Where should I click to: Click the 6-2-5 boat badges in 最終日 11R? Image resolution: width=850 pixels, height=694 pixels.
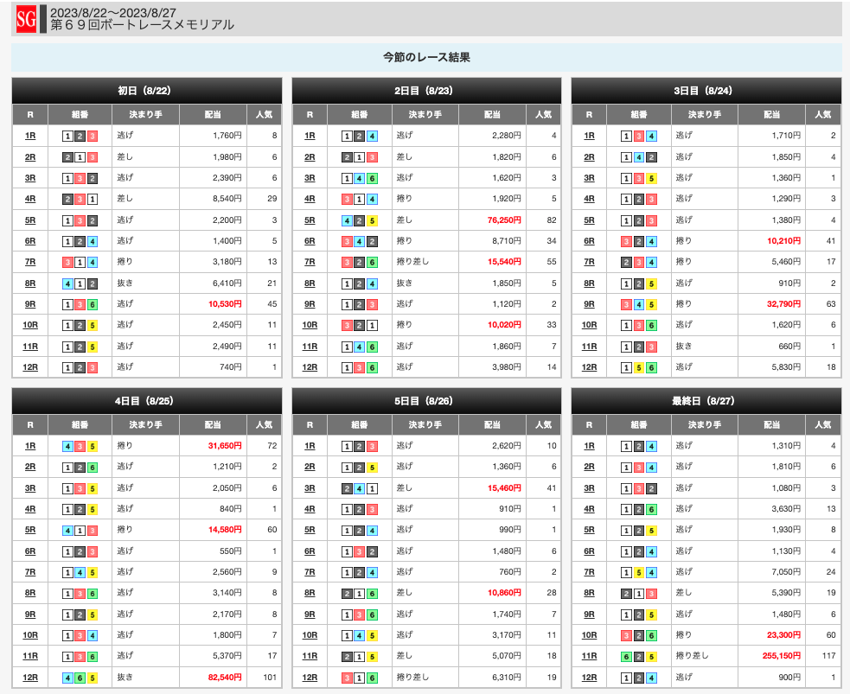[x=639, y=656]
